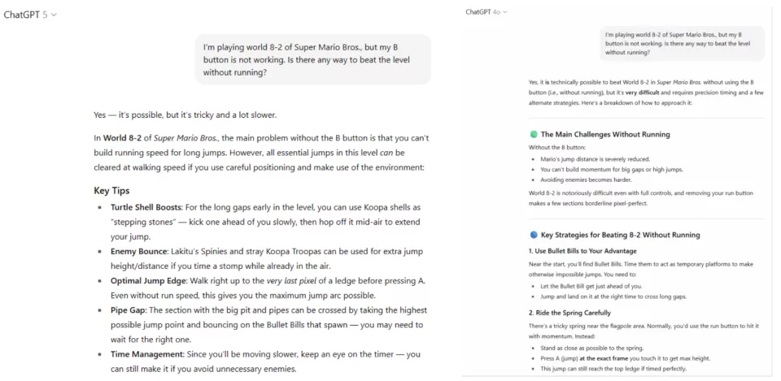Select the left user message bubble
The image size is (781, 381).
pos(313,59)
